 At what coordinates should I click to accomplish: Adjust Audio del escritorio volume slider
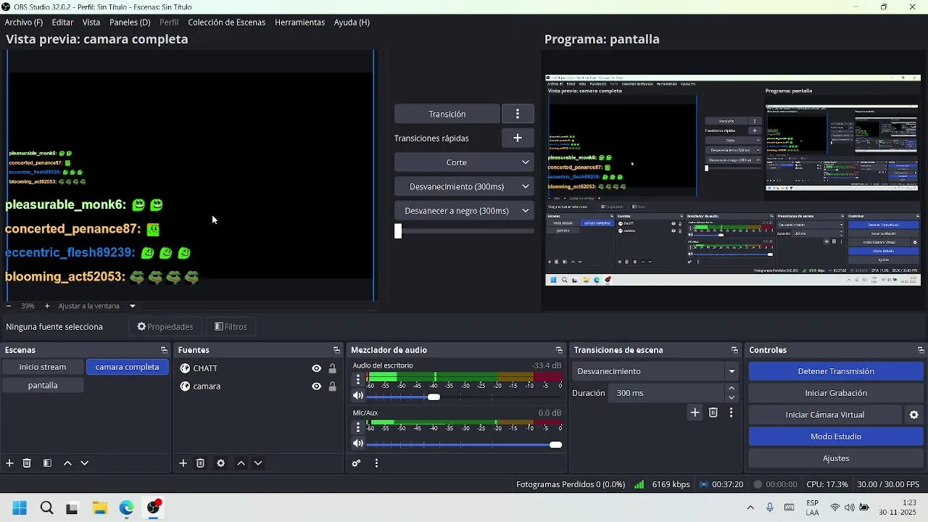[434, 397]
